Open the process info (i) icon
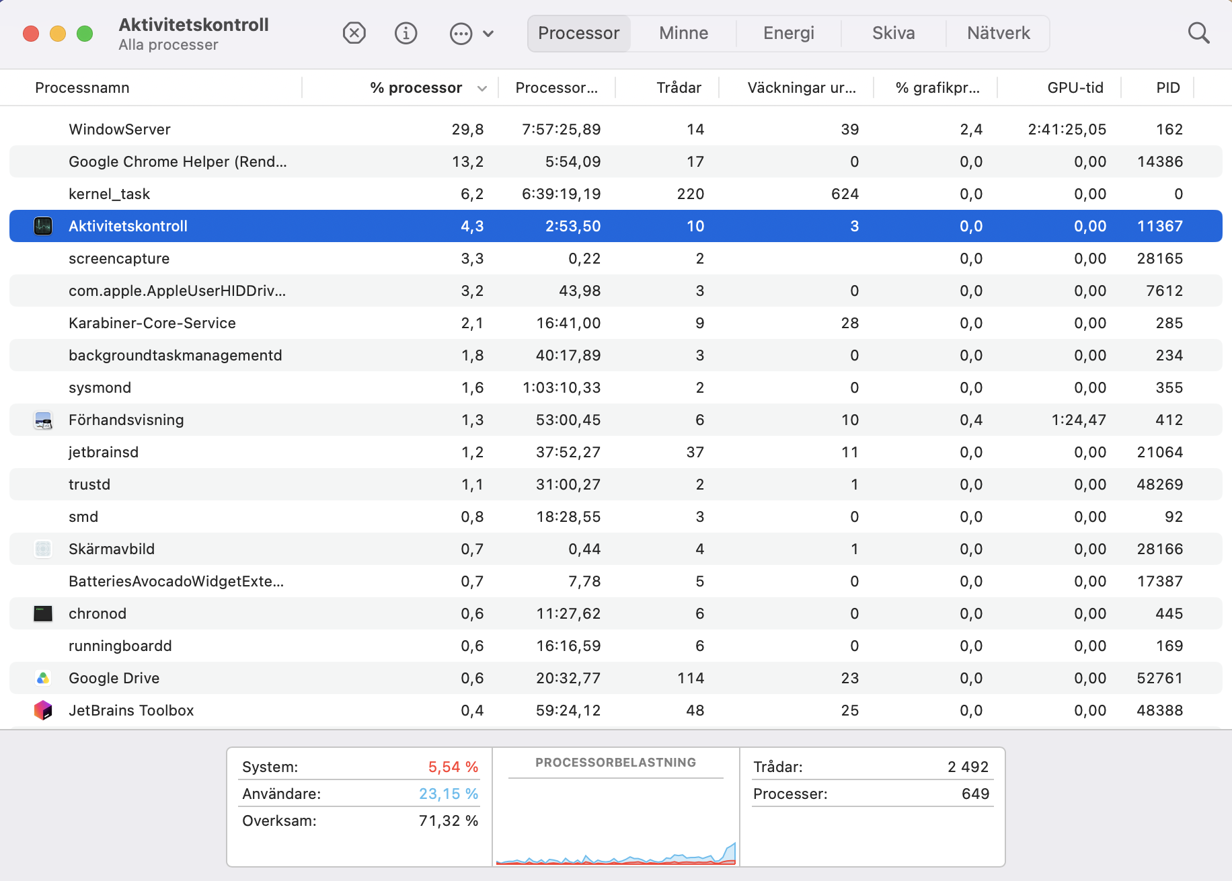 coord(406,33)
